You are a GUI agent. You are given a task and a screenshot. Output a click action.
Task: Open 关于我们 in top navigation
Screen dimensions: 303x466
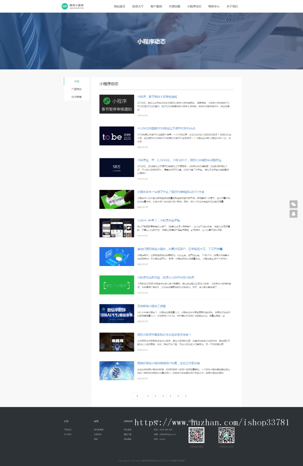click(232, 6)
